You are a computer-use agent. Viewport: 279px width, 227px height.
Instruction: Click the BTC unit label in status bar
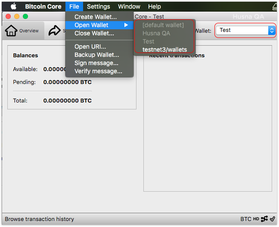click(x=246, y=219)
